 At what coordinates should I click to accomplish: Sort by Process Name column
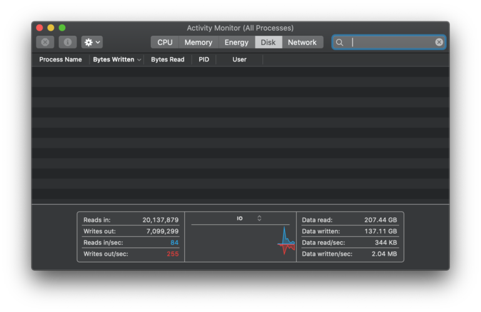(60, 60)
